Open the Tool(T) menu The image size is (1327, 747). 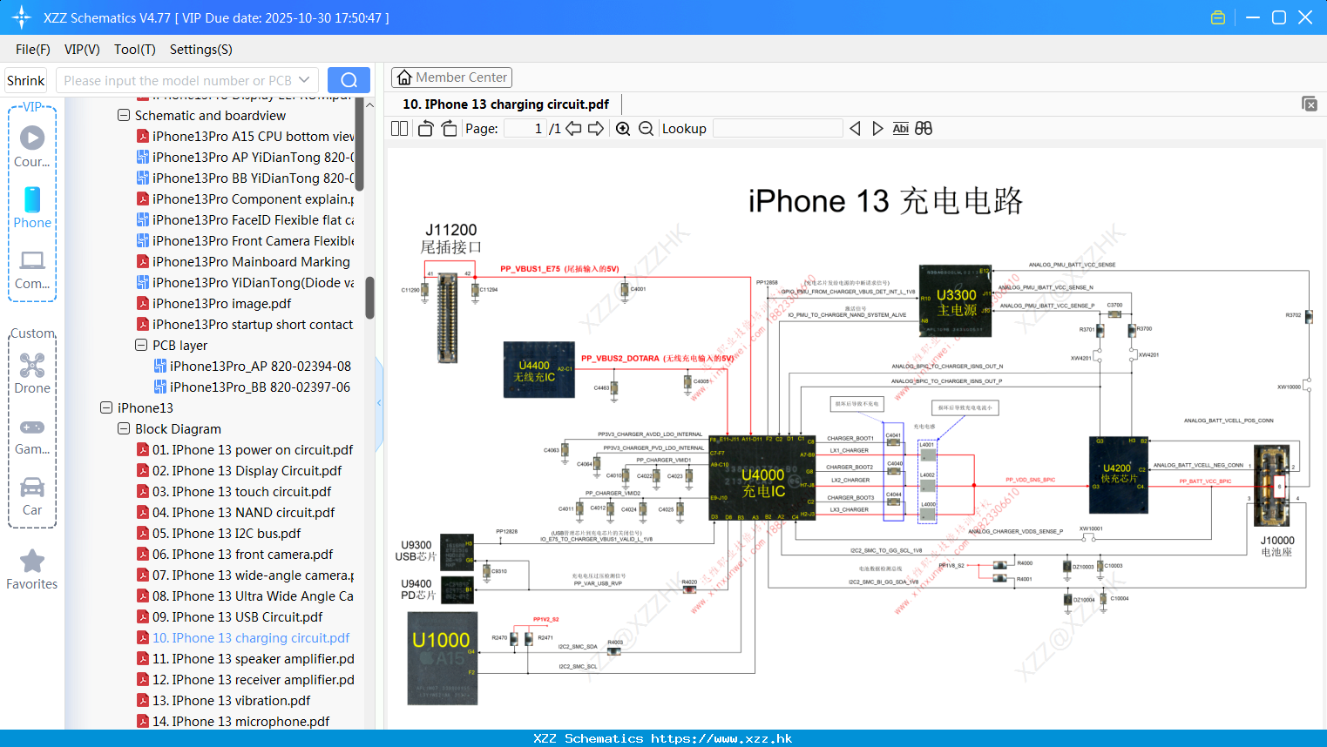click(x=135, y=50)
